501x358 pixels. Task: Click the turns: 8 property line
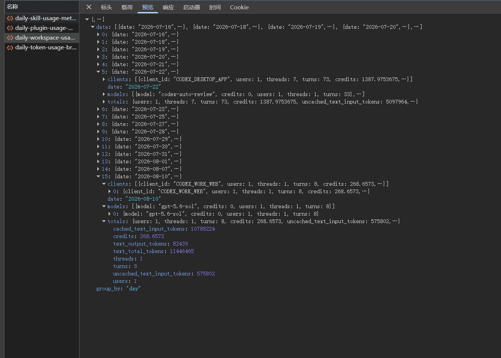[x=125, y=266]
